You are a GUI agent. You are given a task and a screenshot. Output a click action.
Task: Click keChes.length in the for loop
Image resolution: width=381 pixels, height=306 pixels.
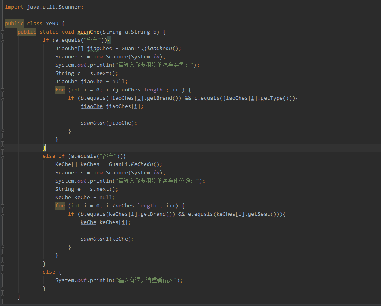tap(136, 206)
